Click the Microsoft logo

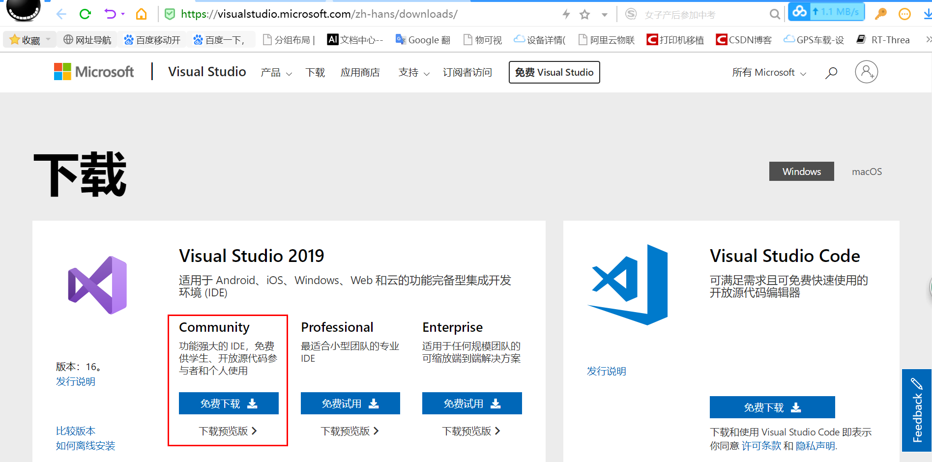point(94,72)
